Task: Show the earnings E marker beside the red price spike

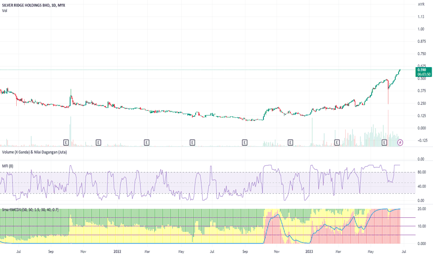Action: [x=384, y=142]
